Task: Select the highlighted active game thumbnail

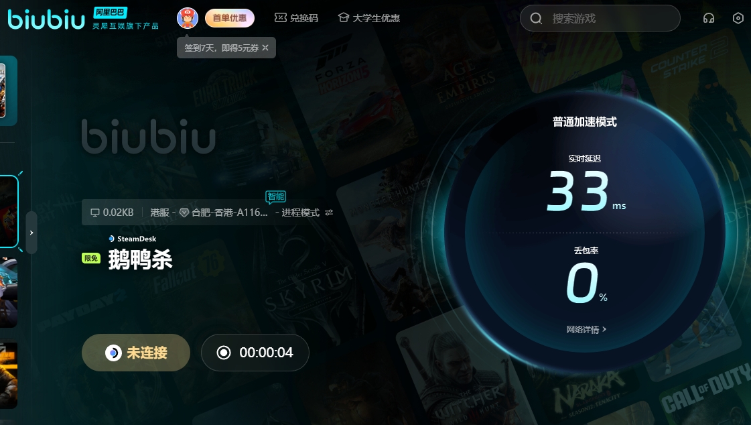Action: point(9,211)
